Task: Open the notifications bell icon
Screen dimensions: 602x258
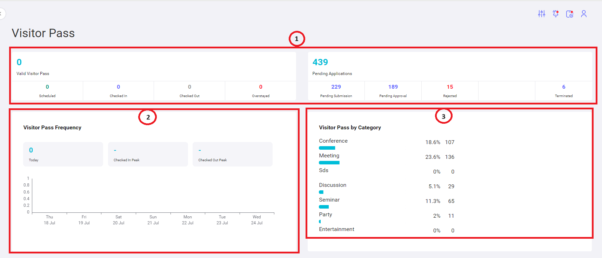Action: (556, 14)
